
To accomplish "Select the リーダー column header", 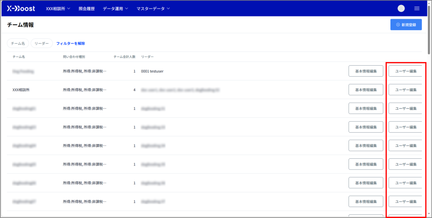I will pyautogui.click(x=147, y=57).
